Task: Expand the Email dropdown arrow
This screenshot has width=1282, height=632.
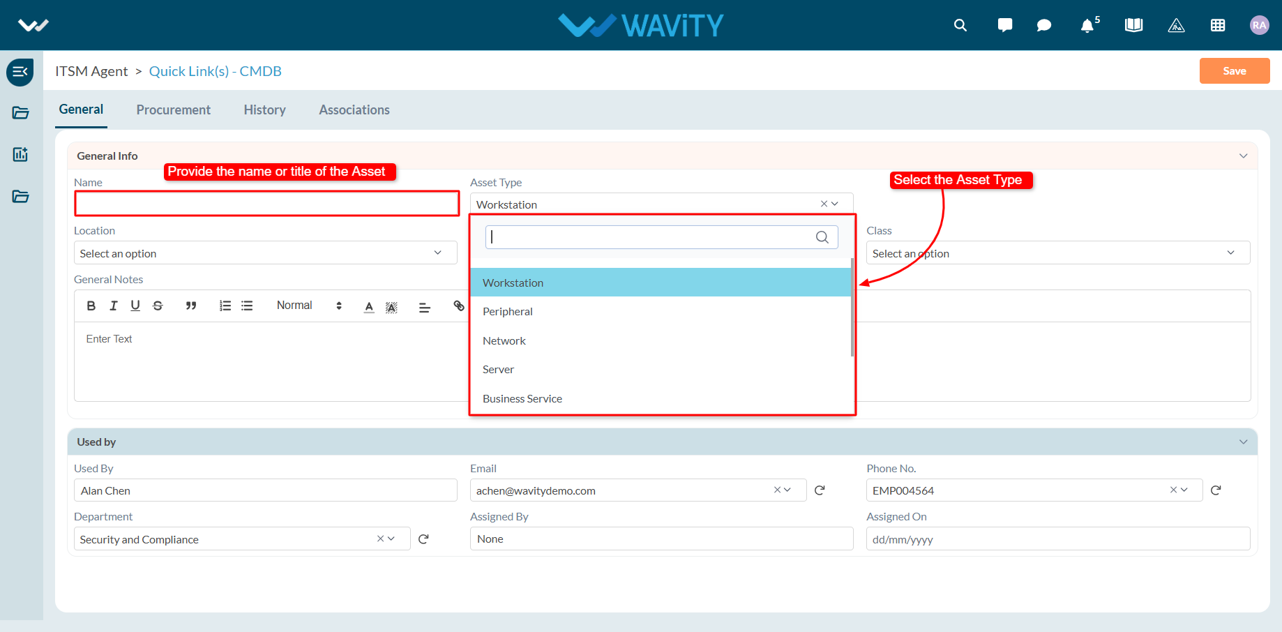Action: coord(787,490)
